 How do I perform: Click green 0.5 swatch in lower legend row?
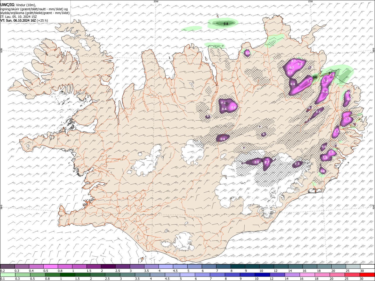37,275
